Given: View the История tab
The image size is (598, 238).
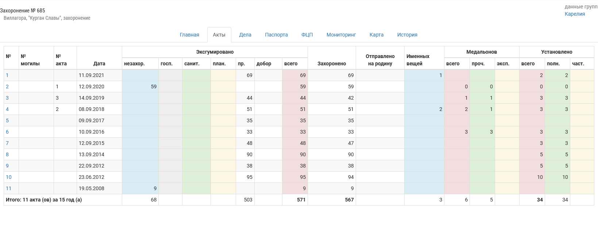Looking at the screenshot, I should point(407,35).
